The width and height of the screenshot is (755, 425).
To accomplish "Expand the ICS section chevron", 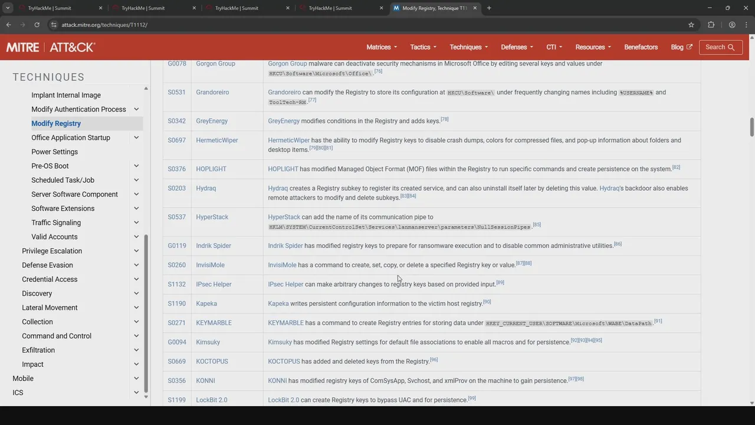I will [x=136, y=393].
